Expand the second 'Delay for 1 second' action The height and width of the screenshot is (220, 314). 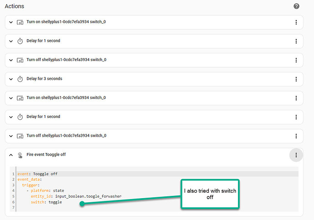point(11,117)
